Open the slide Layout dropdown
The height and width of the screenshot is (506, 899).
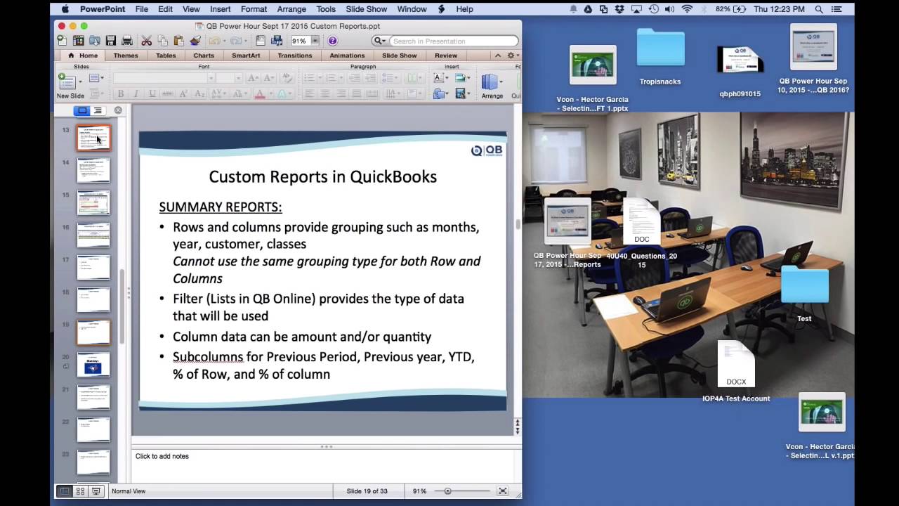(96, 78)
